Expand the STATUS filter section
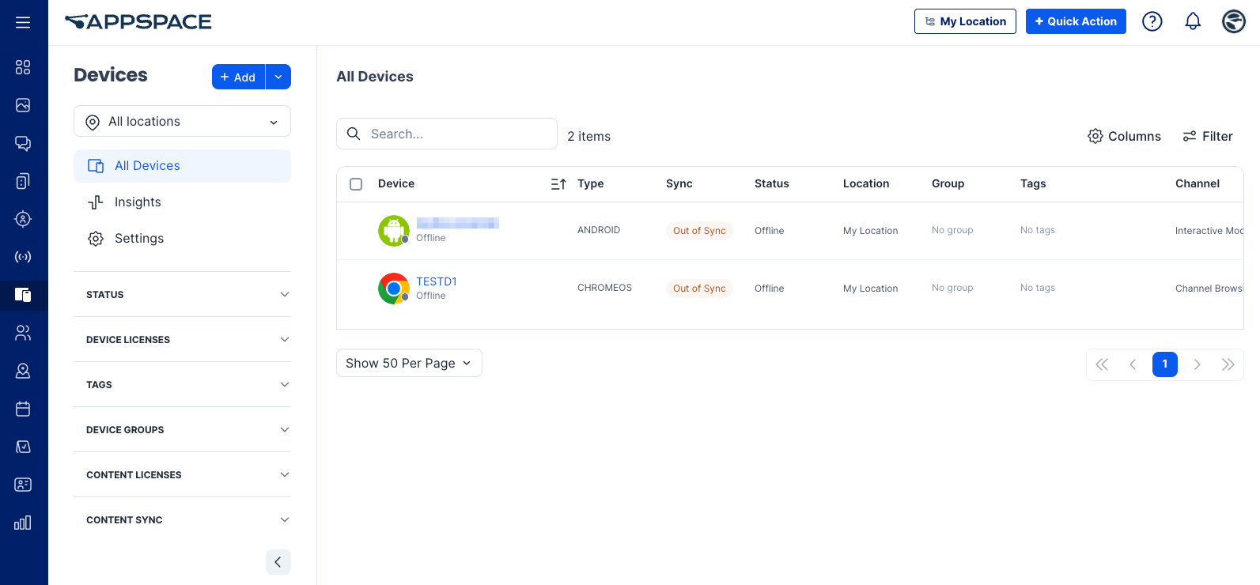Screen dimensions: 1260x585 (x=182, y=294)
